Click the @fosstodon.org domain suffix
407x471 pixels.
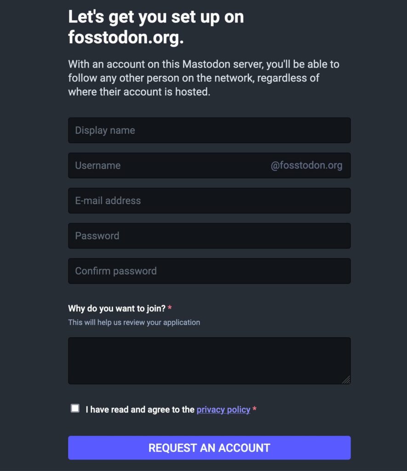[x=306, y=166]
